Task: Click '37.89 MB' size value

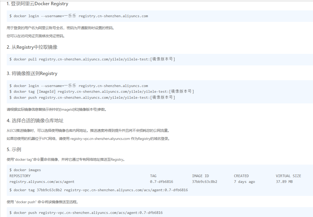Action: [284, 182]
